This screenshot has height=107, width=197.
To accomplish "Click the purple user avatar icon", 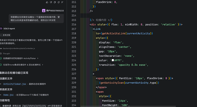I will tap(43, 11).
